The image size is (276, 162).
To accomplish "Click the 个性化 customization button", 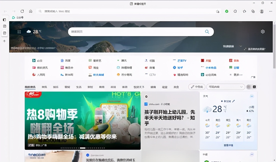I will pos(197,87).
